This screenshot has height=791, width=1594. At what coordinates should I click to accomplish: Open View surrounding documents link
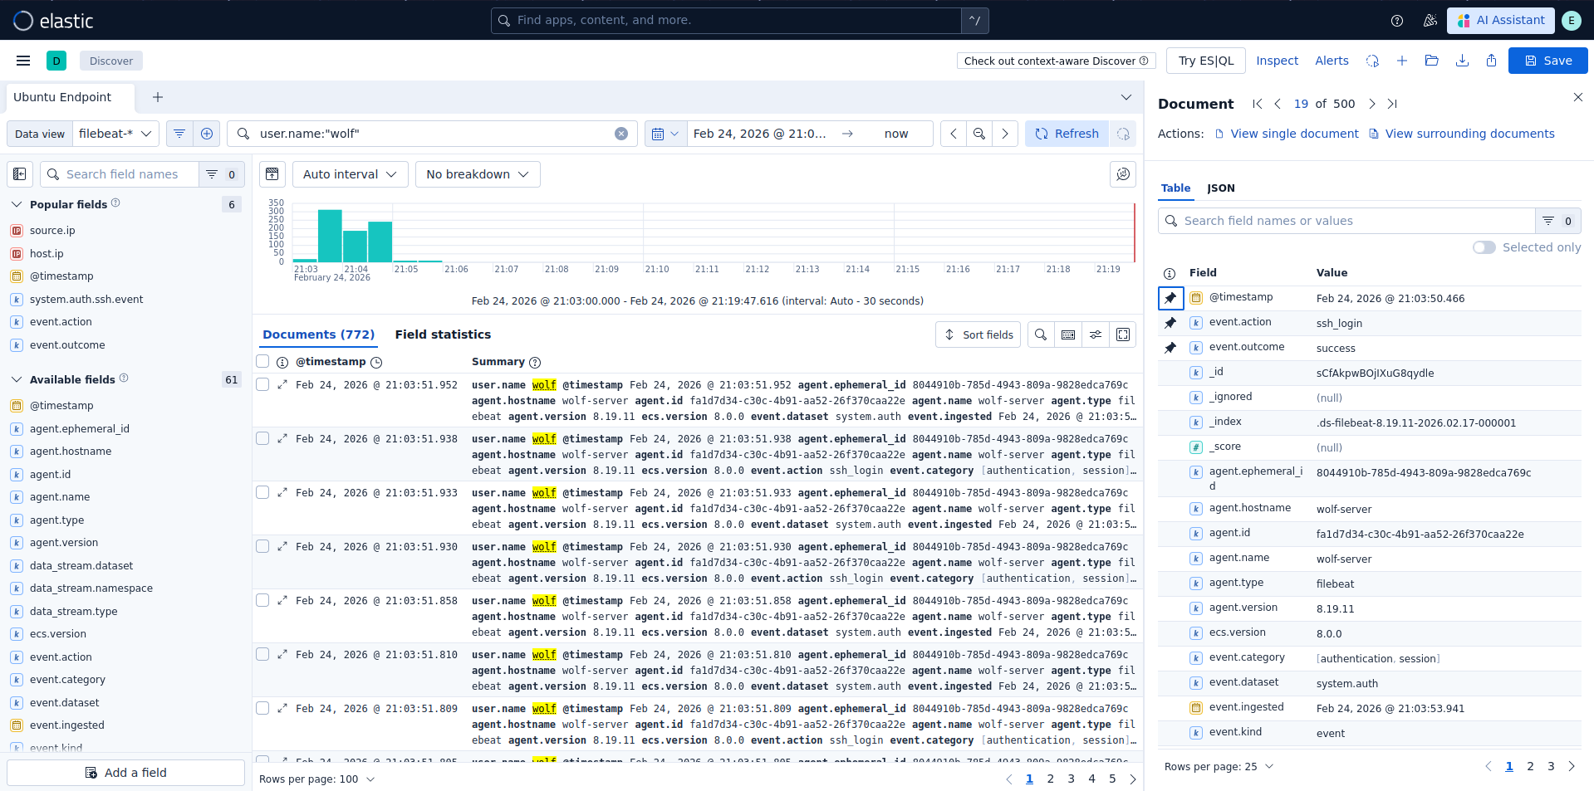point(1469,134)
